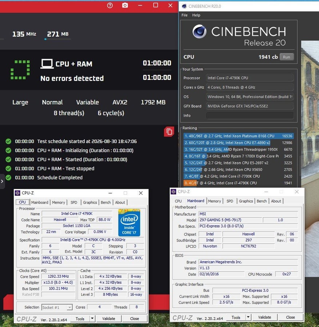
Task: Select the Ryzen 7 1700X ranking row
Action: point(238,156)
